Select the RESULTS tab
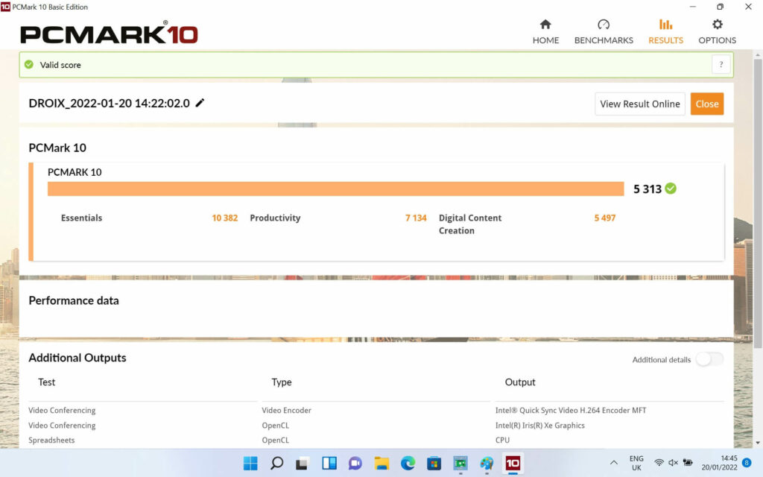 tap(665, 31)
